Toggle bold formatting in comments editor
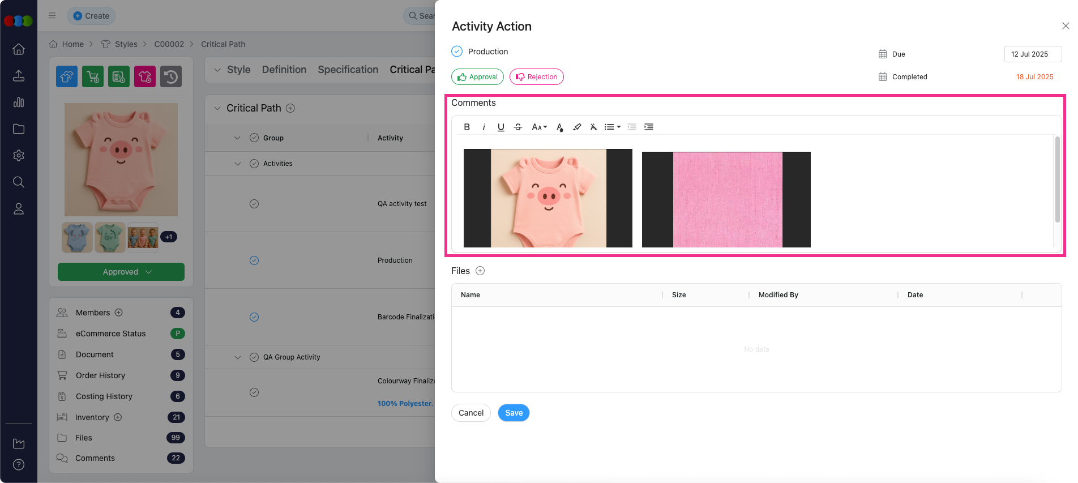This screenshot has width=1078, height=483. pyautogui.click(x=467, y=127)
